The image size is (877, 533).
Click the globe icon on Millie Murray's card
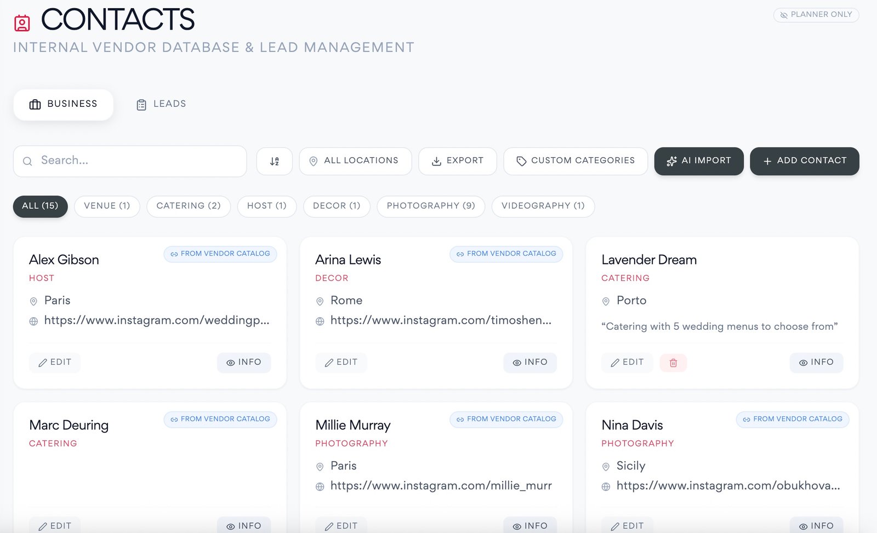(320, 486)
